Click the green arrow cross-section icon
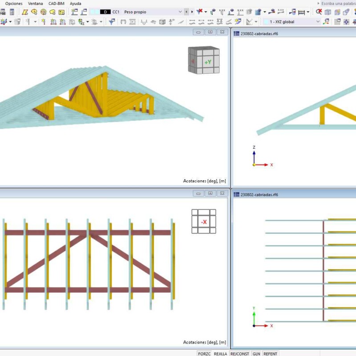This screenshot has height=356, width=356. coord(81,22)
